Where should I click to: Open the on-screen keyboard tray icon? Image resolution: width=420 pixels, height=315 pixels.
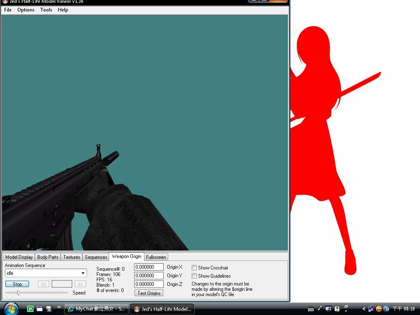[x=311, y=309]
